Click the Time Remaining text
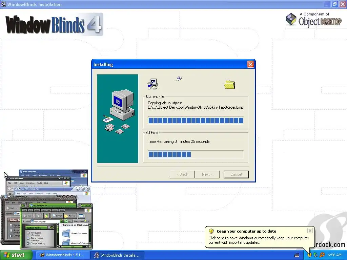 tap(179, 142)
